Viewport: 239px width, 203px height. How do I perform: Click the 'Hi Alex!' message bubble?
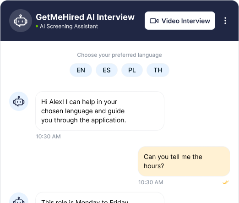click(100, 111)
